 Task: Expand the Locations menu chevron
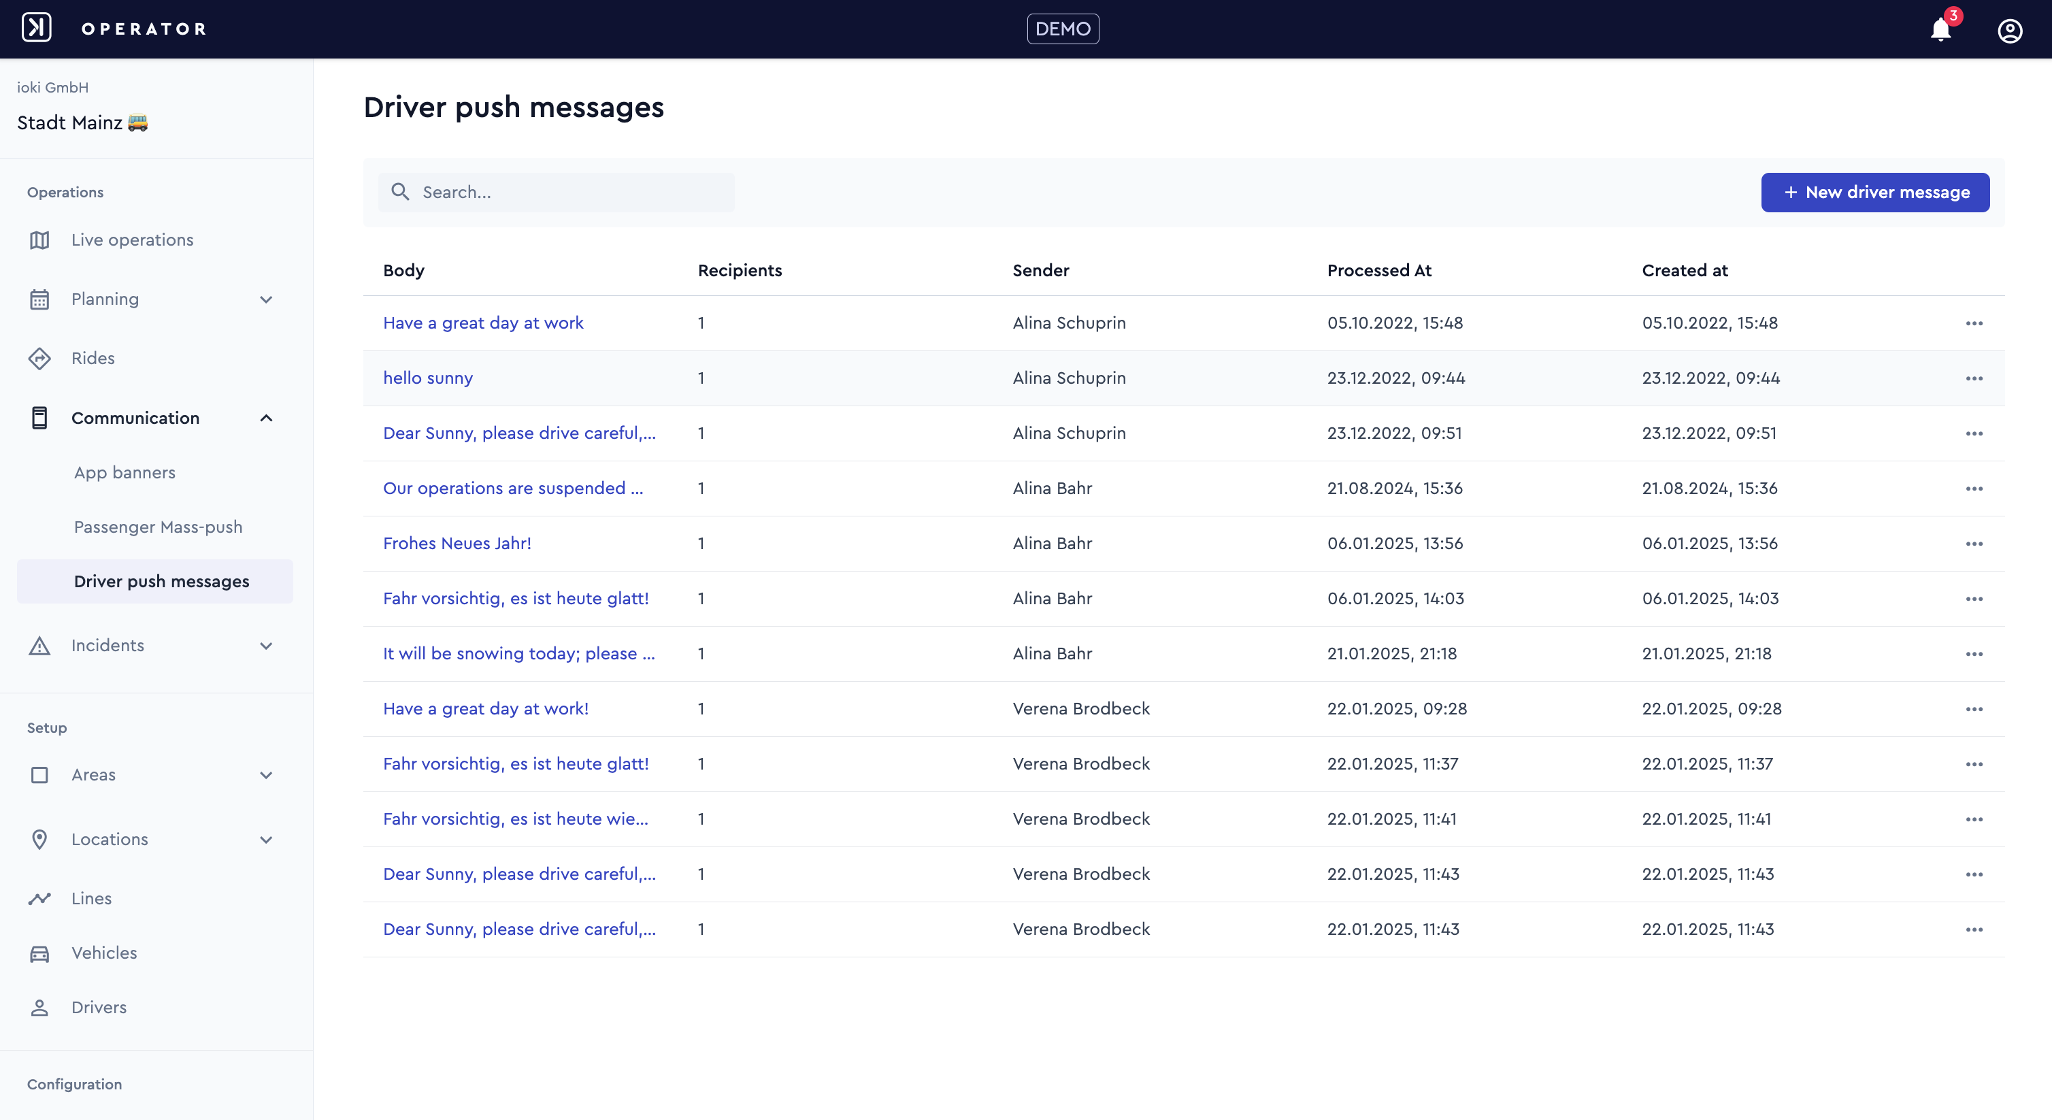266,840
